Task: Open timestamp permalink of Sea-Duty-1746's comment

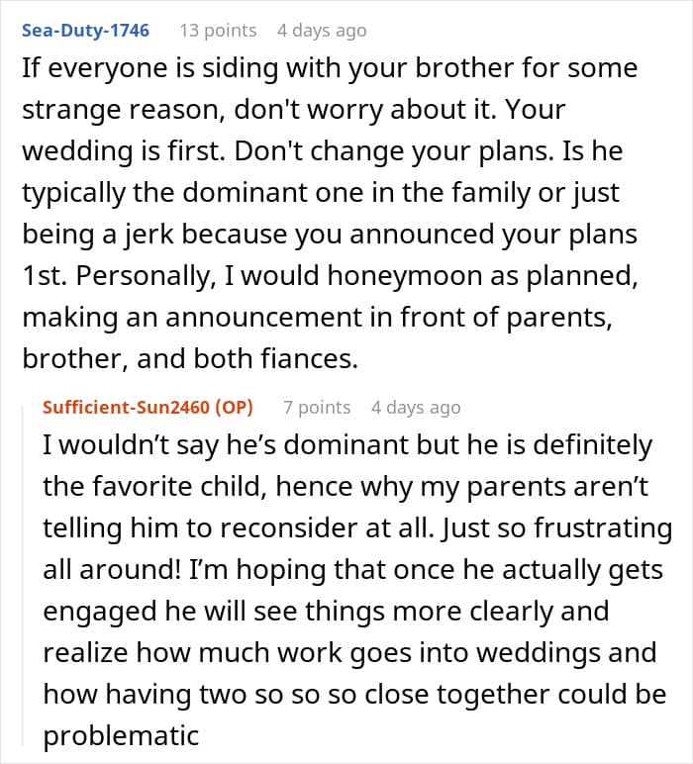Action: point(322,31)
